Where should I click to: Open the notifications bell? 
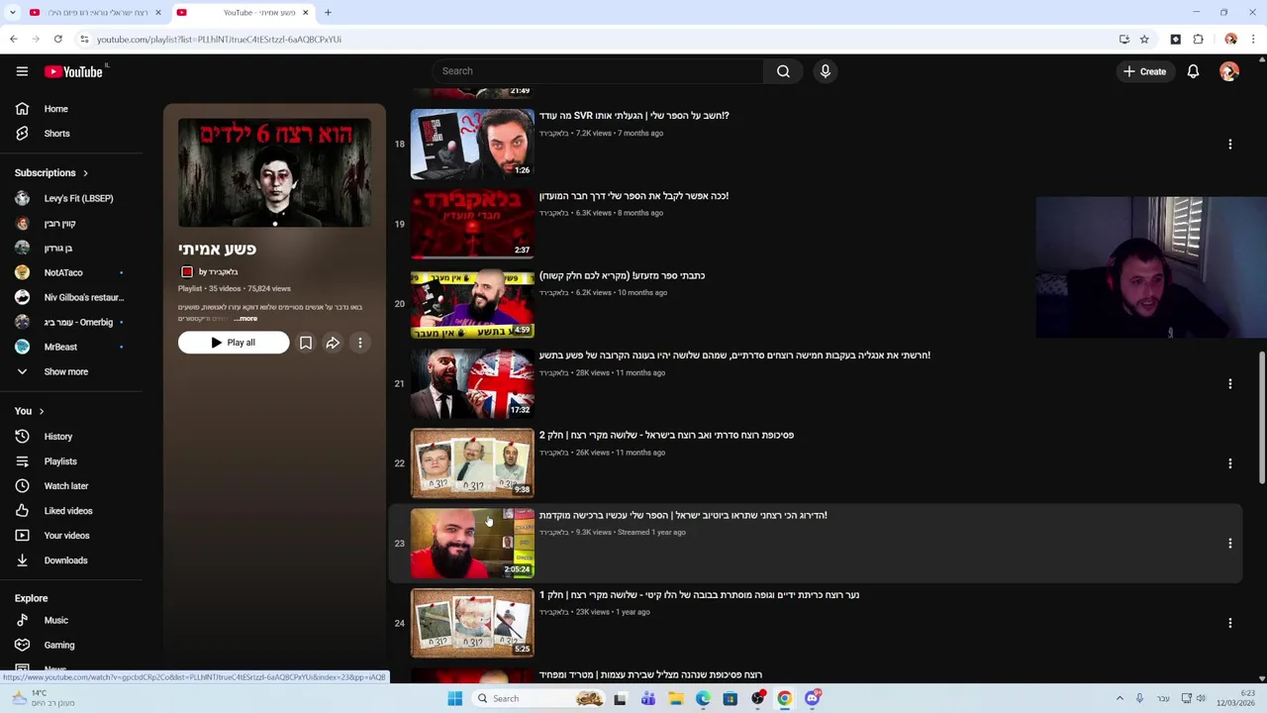[1193, 71]
